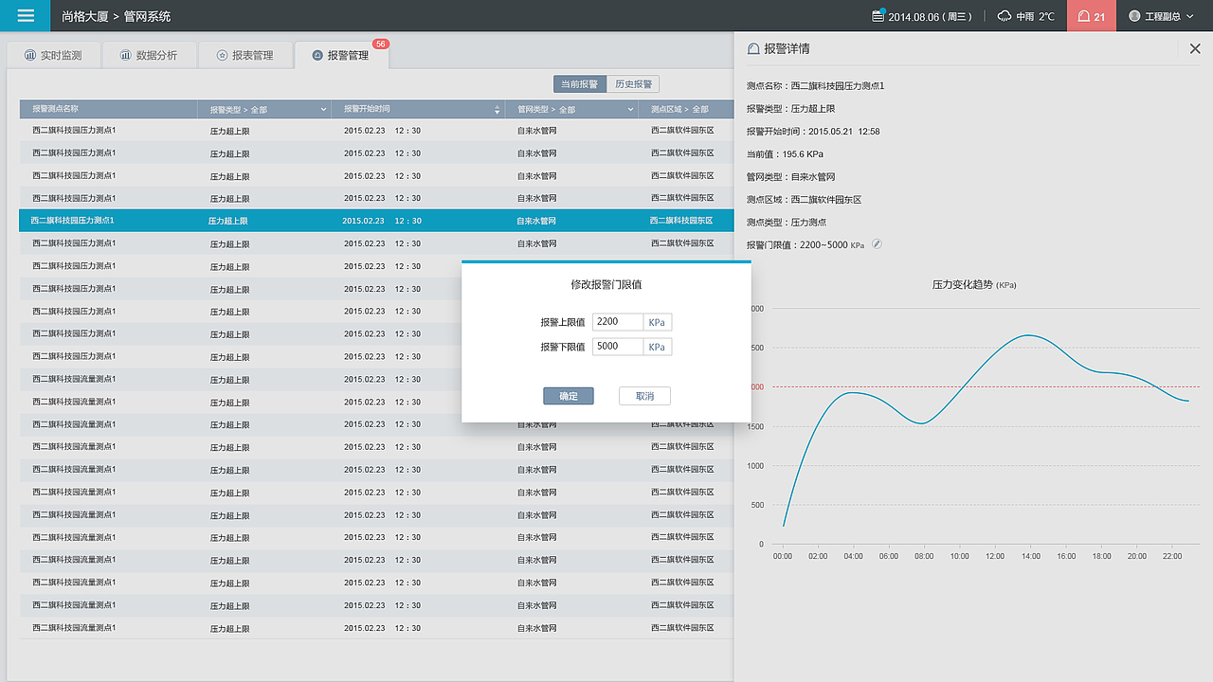Confirm with the 确定 button
Image resolution: width=1213 pixels, height=682 pixels.
(569, 396)
